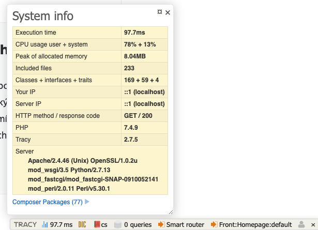The image size is (318, 230).
Task: Close the Tracy debug bar
Action: pos(313,225)
